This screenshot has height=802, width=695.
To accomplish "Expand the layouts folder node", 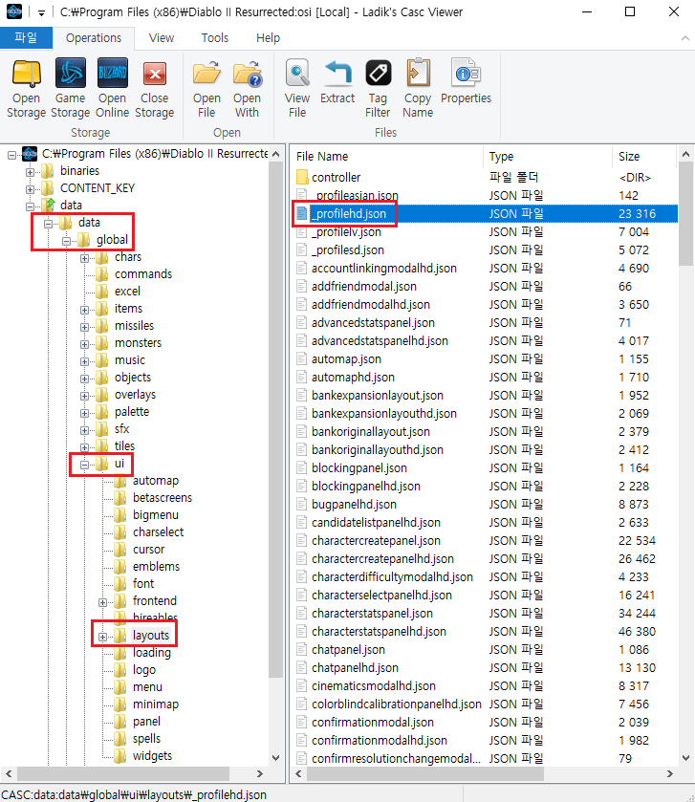I will pyautogui.click(x=103, y=637).
